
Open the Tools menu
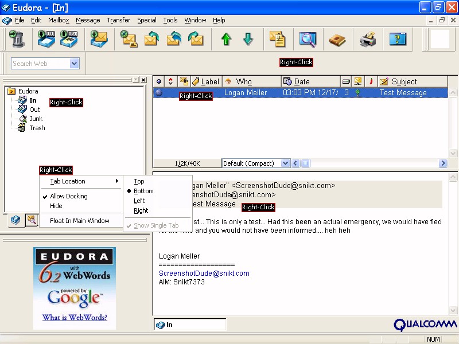(170, 20)
